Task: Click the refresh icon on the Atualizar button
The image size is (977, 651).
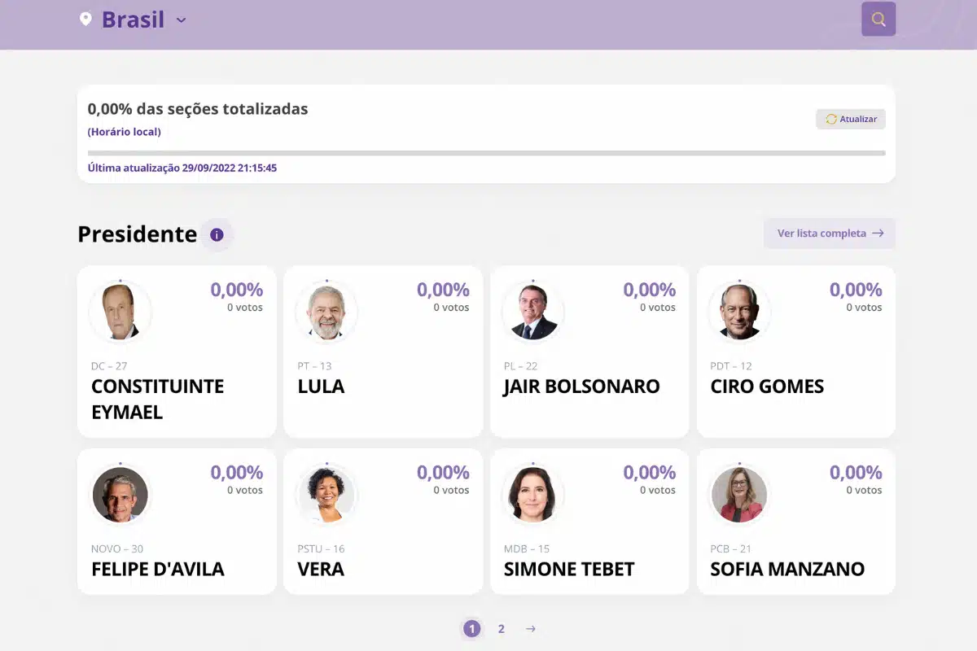Action: pyautogui.click(x=830, y=119)
